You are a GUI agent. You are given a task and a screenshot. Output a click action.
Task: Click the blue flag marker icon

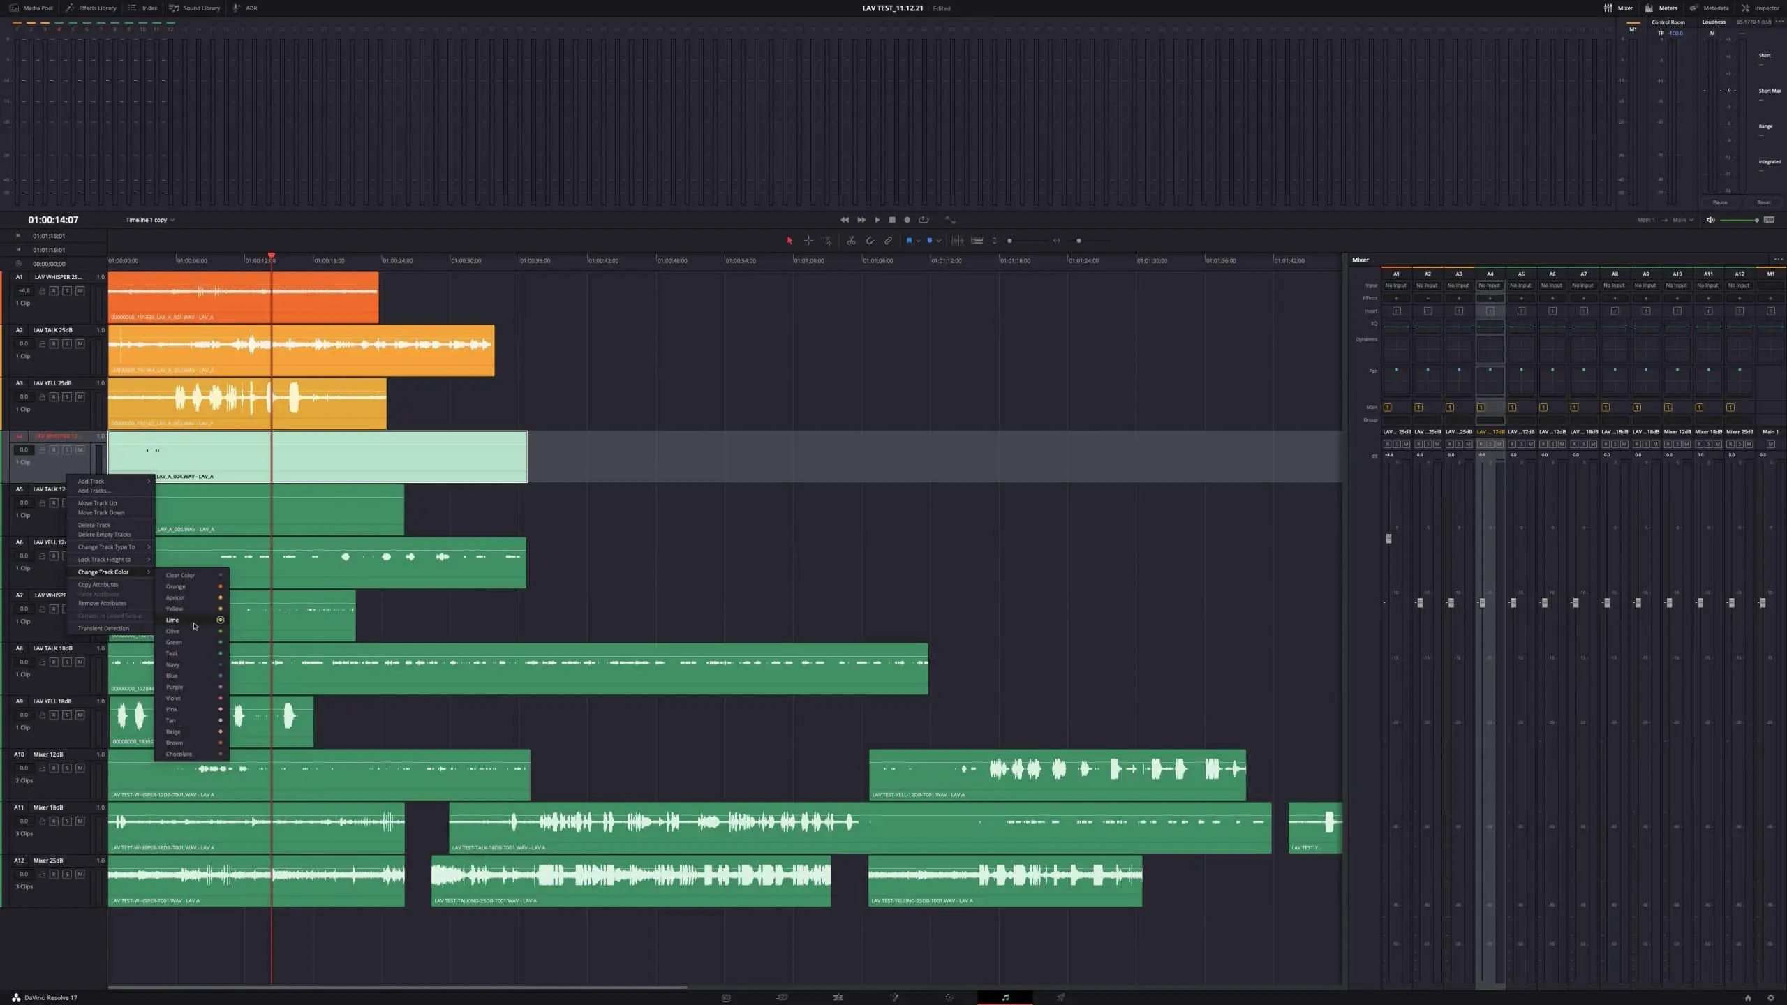click(909, 241)
